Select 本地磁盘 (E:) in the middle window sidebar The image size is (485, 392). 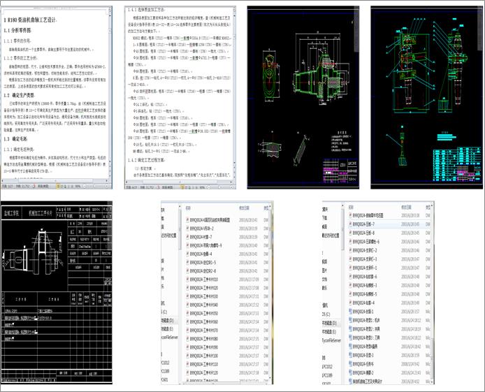(167, 329)
